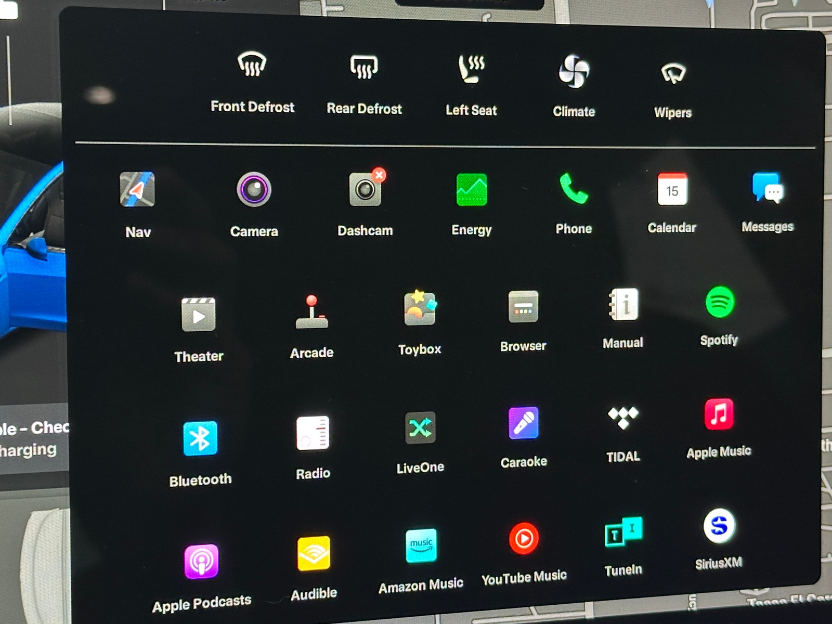This screenshot has width=832, height=624.
Task: Open the Calendar app
Action: tap(672, 189)
